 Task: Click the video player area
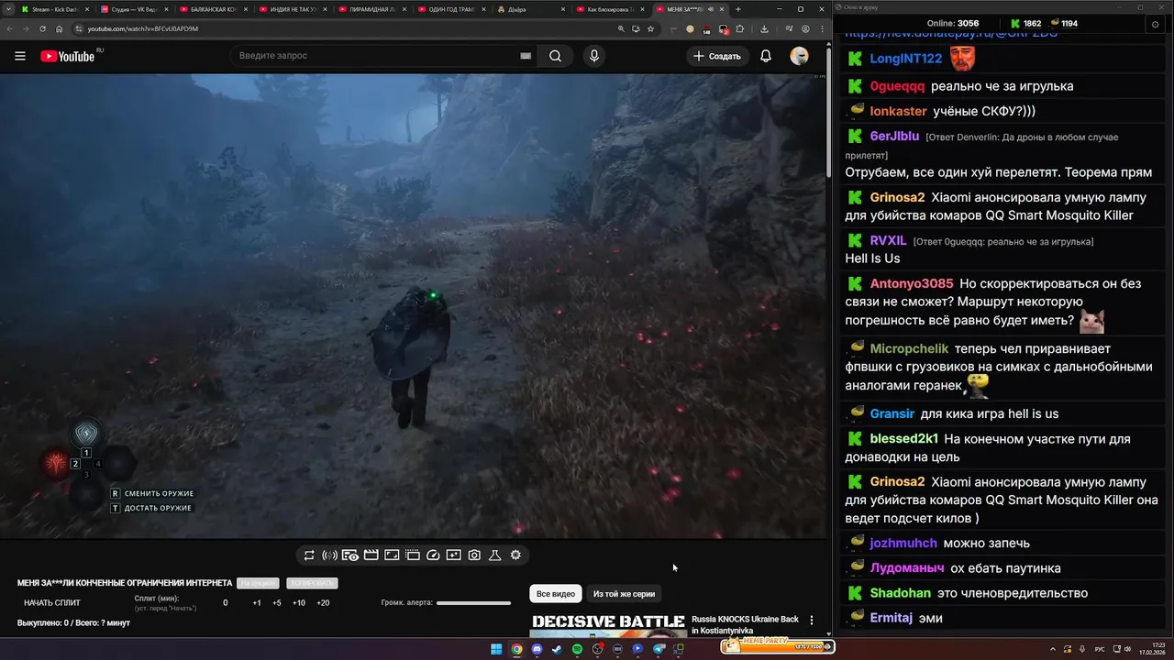(414, 306)
